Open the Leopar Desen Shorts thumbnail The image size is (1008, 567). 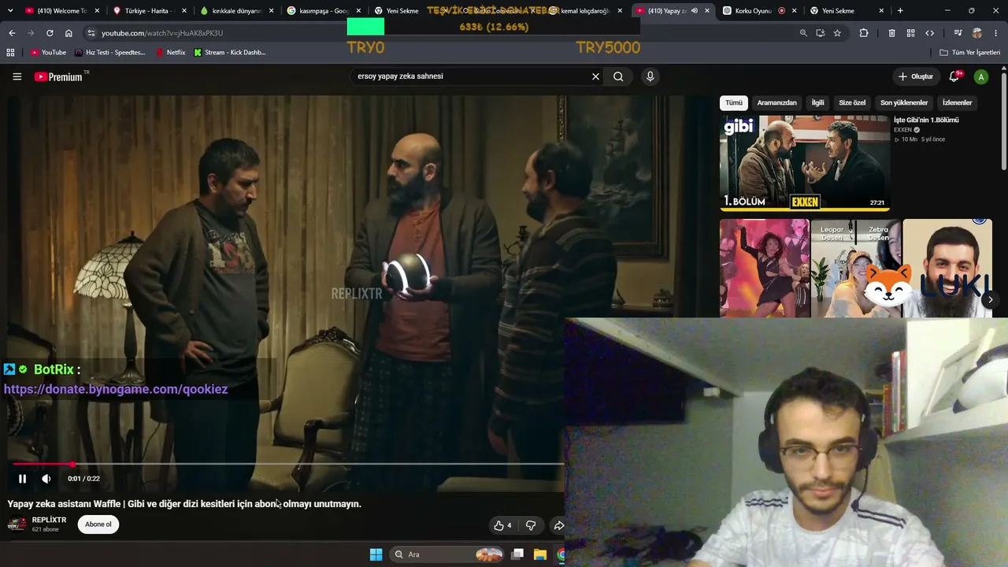(x=856, y=269)
